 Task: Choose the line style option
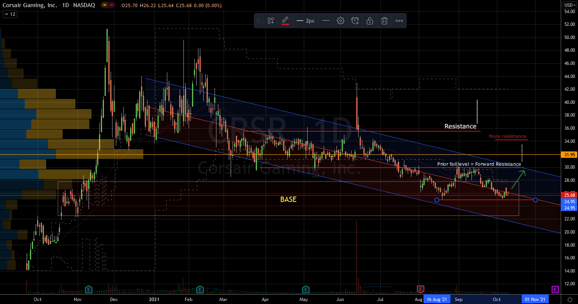pos(326,21)
